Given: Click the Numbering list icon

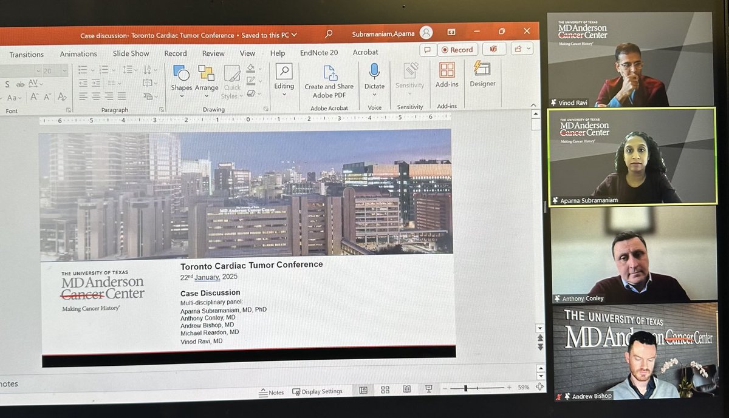Looking at the screenshot, I should point(103,70).
